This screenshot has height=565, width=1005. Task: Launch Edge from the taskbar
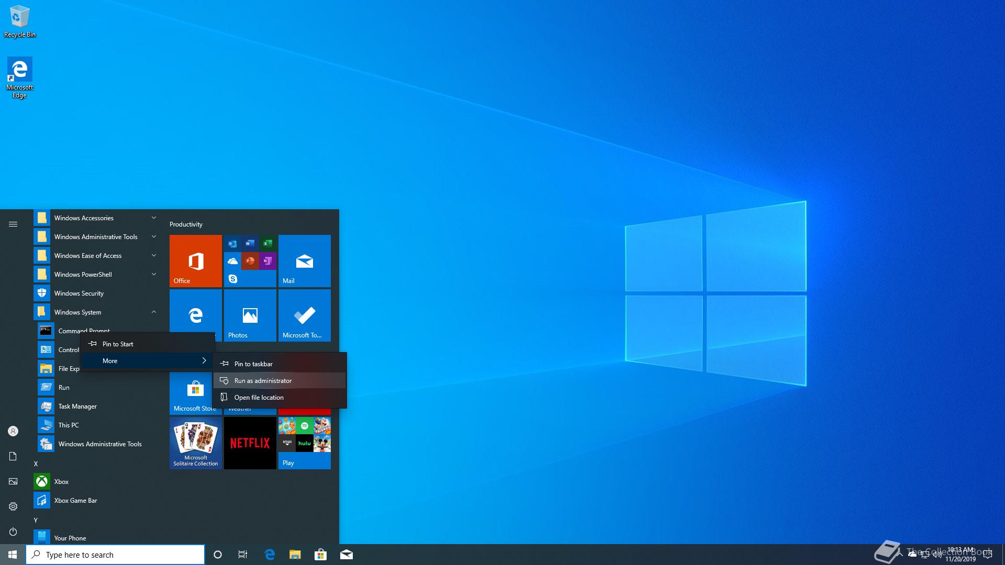click(x=270, y=555)
